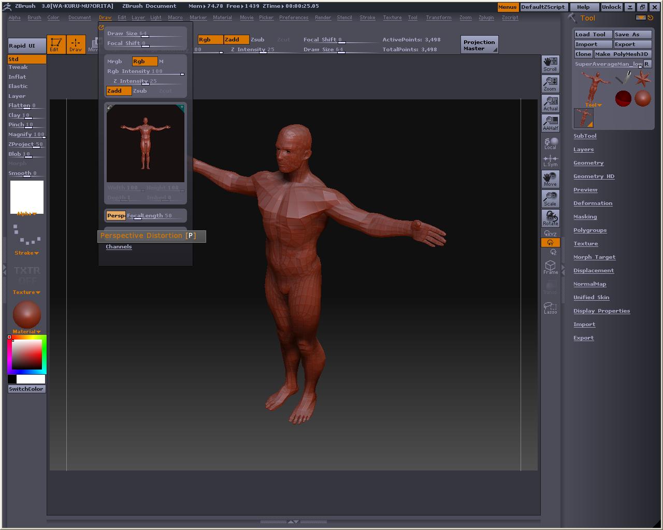The height and width of the screenshot is (530, 663).
Task: Click the TXTR OFF texture icon
Action: tap(27, 275)
